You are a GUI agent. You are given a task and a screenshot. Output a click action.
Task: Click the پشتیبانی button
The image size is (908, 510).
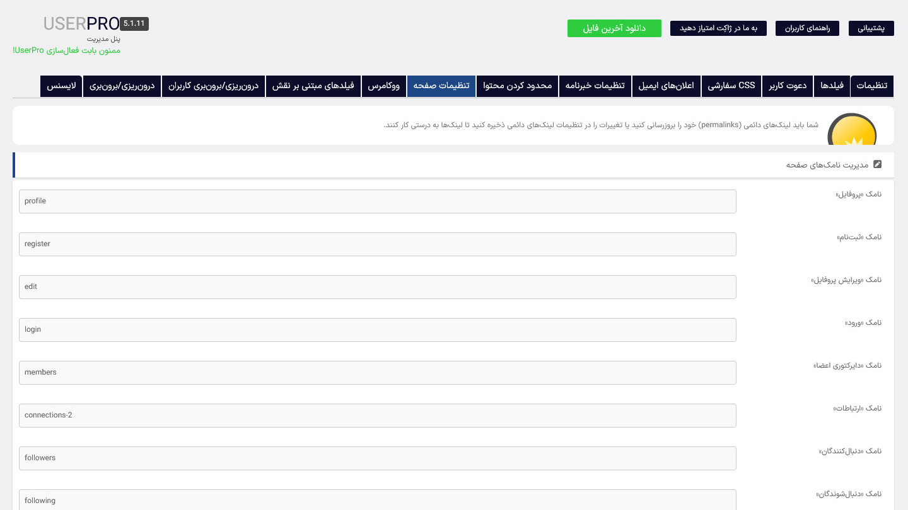[871, 28]
